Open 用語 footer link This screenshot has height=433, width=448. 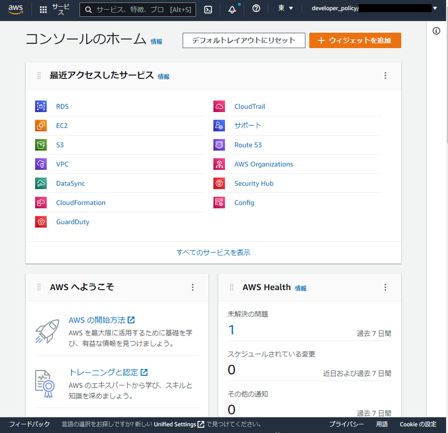pos(382,424)
